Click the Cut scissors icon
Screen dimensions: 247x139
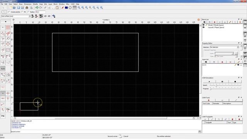click(49, 8)
